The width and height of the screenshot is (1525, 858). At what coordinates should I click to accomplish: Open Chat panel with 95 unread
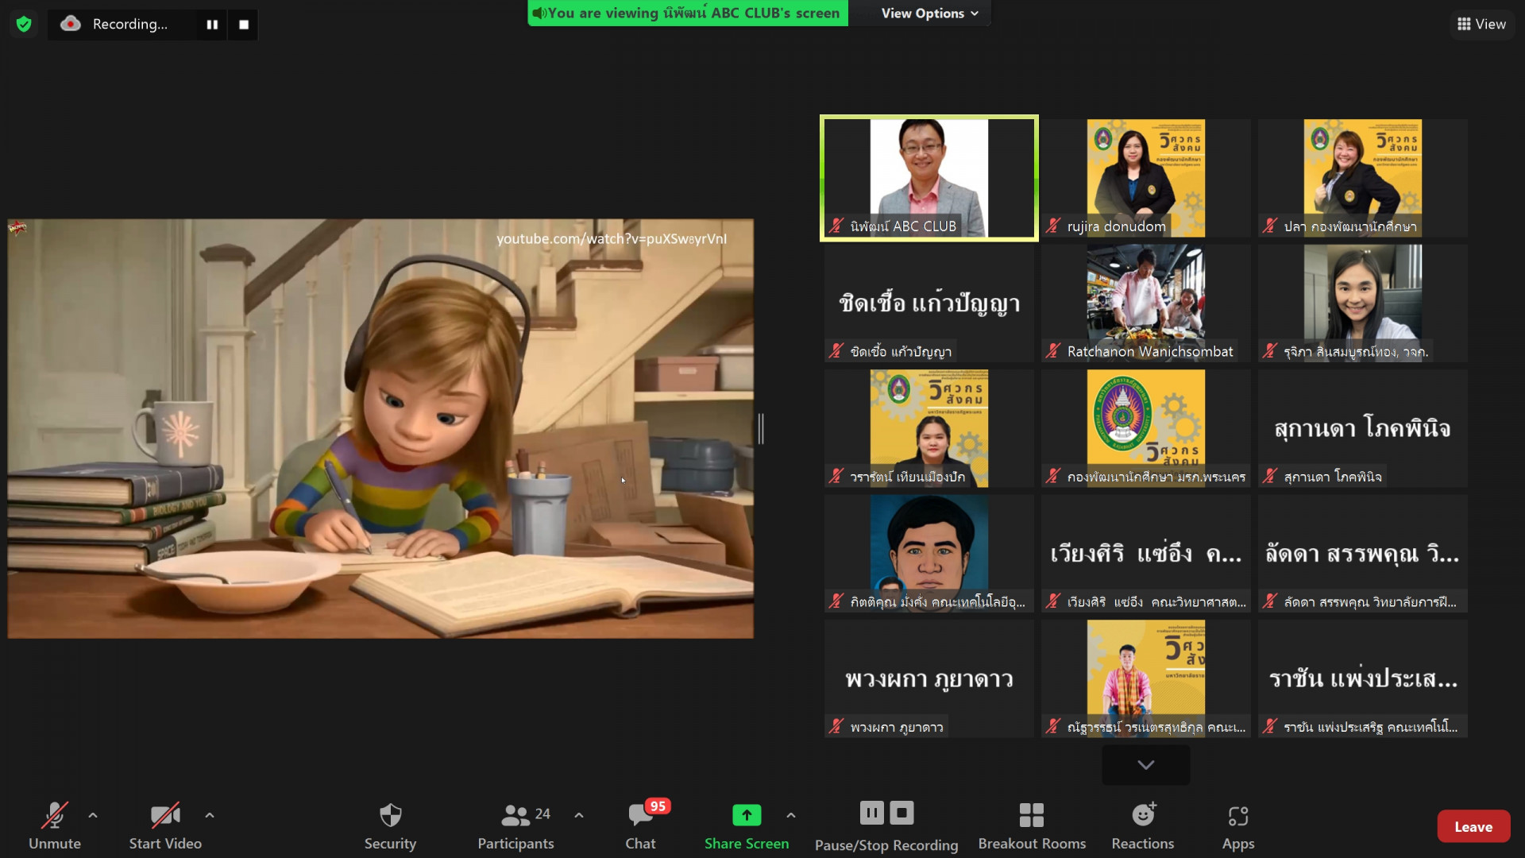click(x=641, y=826)
